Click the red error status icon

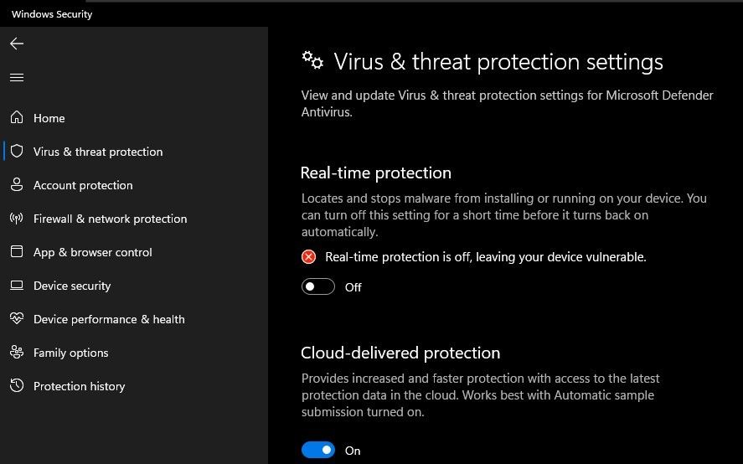[x=309, y=257]
